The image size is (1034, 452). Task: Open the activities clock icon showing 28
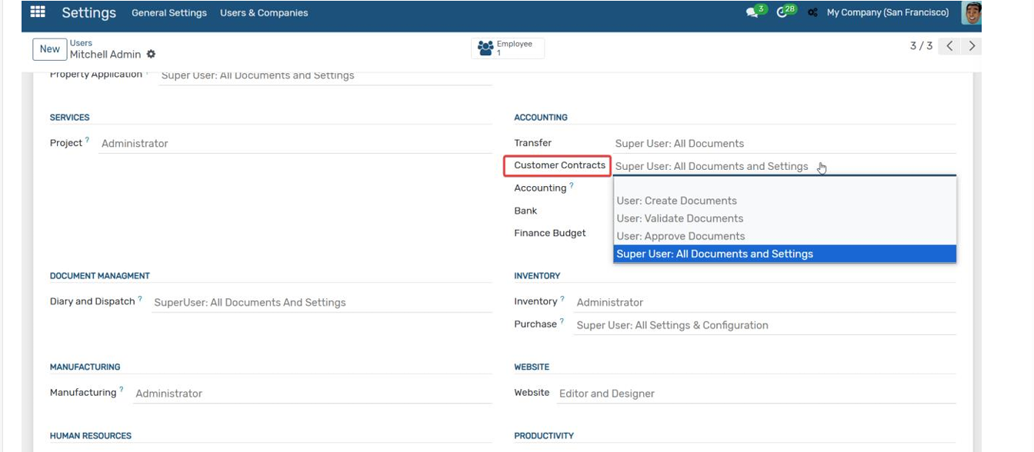pos(784,12)
